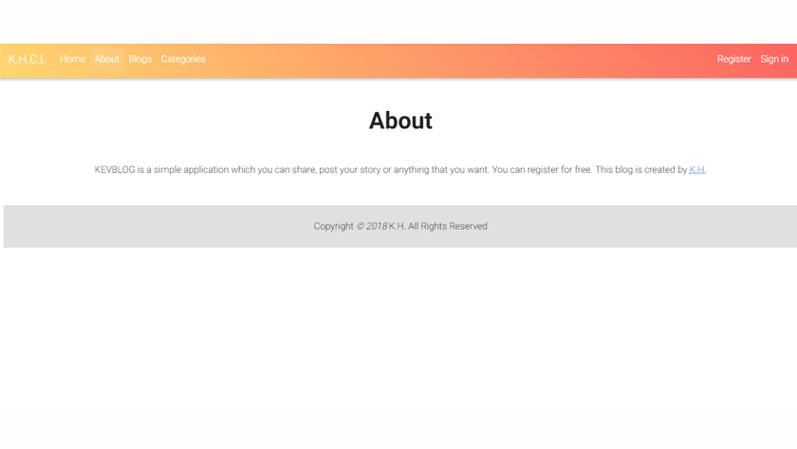
Task: Click the empty middle of the gradient navbar
Action: coord(455,59)
